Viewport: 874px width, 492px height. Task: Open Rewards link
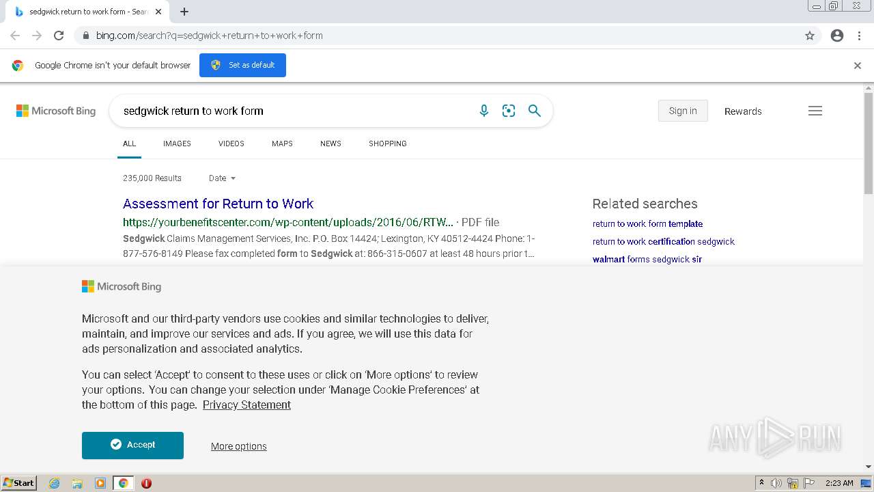tap(743, 111)
